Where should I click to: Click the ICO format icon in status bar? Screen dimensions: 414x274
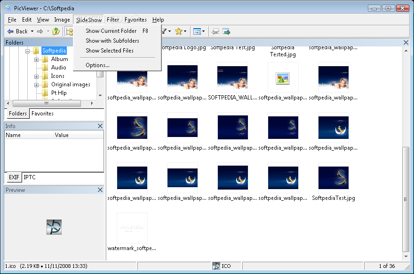coord(216,266)
